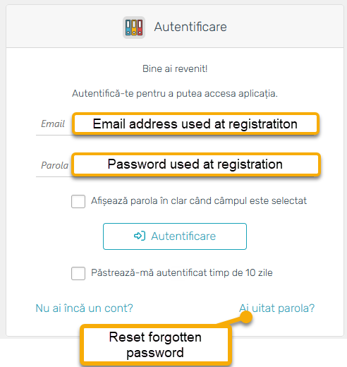Viewport: 347px width, 367px height.
Task: Click the binders app logo icon
Action: [134, 28]
